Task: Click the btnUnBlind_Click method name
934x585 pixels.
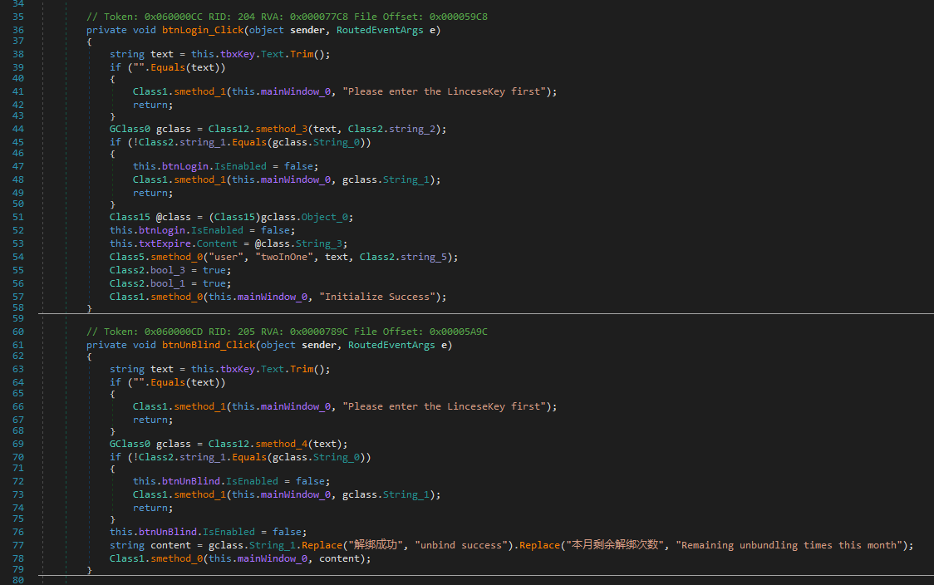Action: coord(209,345)
